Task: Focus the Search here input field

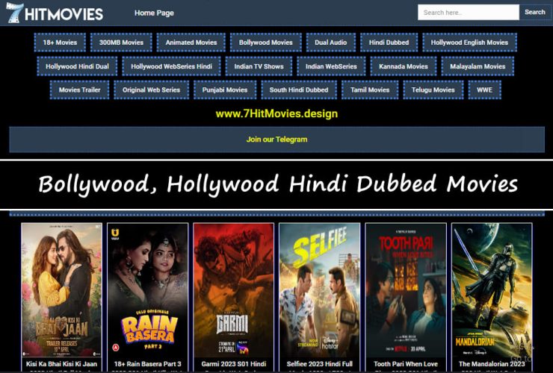Action: click(469, 13)
